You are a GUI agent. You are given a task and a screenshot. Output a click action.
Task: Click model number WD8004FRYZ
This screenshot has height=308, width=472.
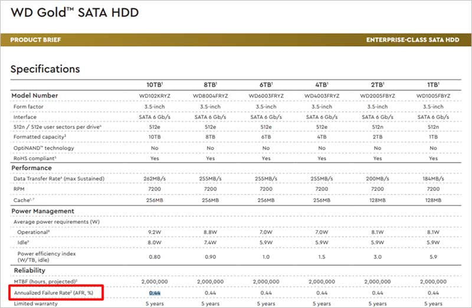coord(211,96)
